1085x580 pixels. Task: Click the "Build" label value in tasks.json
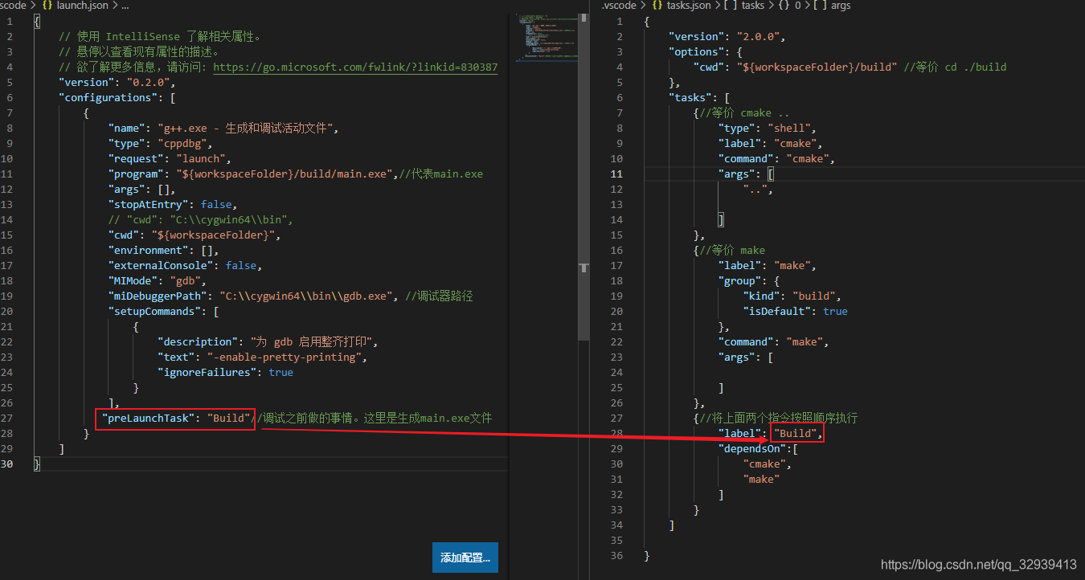tap(796, 434)
